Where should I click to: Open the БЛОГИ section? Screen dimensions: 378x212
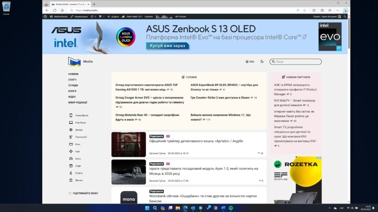point(72,91)
